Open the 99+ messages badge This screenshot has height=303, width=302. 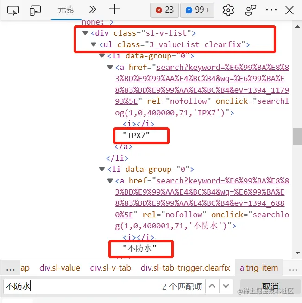(x=197, y=10)
